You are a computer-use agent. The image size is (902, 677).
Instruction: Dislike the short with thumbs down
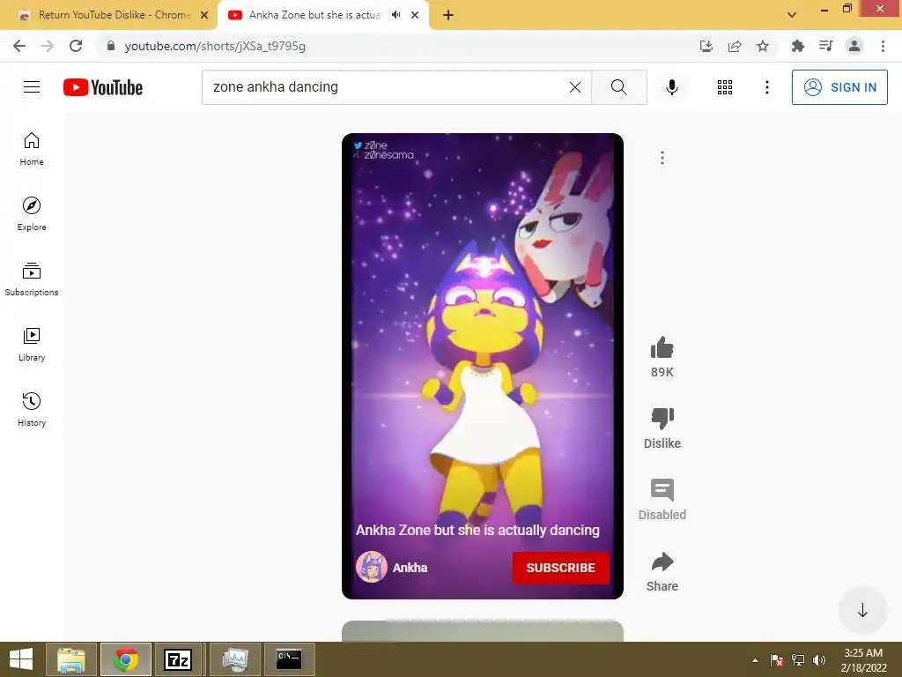[x=662, y=419]
